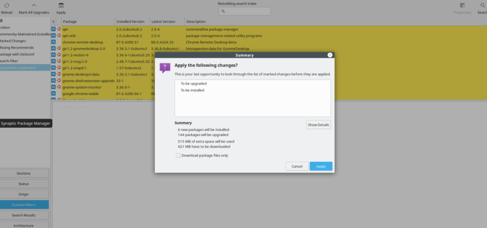Viewport: 487px width, 228px height.
Task: Click the Mark All Upgrades icon
Action: pyautogui.click(x=33, y=5)
